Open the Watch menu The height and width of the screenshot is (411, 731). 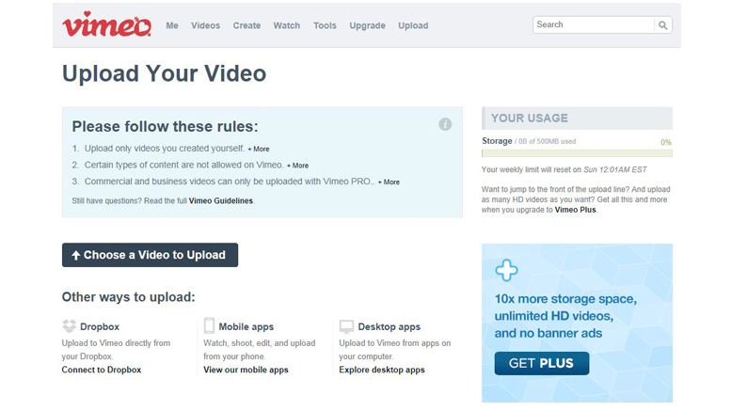pyautogui.click(x=287, y=25)
